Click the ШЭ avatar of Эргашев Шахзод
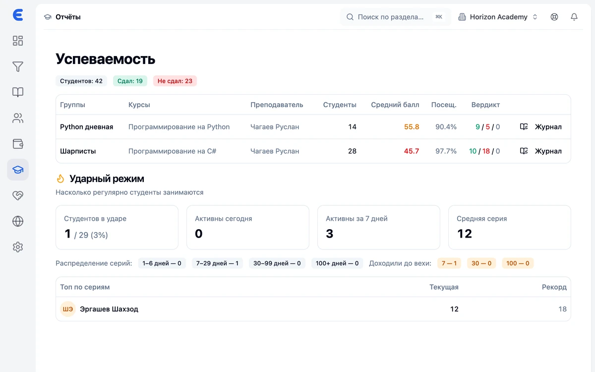The image size is (595, 372). pyautogui.click(x=68, y=309)
